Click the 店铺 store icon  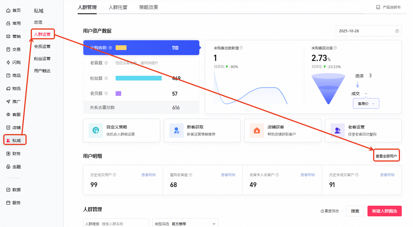[8, 128]
